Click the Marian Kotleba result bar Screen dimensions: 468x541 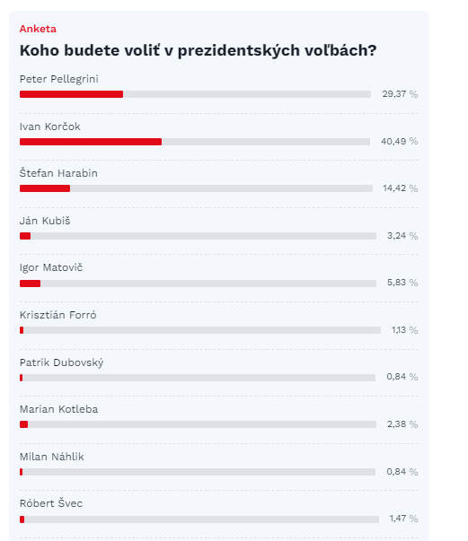[x=198, y=424]
